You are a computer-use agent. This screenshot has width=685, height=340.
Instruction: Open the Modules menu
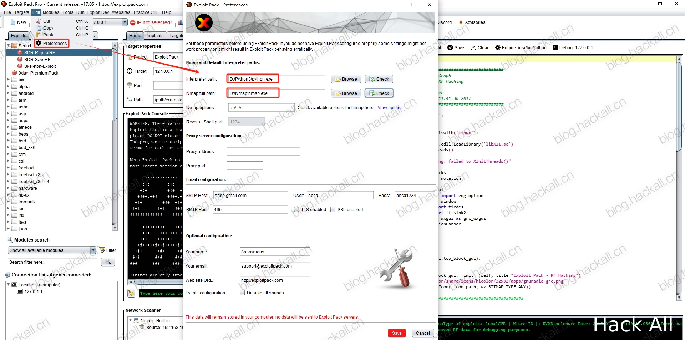(x=51, y=12)
